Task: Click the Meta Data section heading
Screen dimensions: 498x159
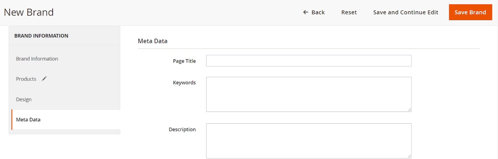Action: coord(153,41)
